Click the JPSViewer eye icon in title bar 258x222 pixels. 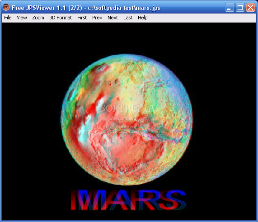tap(6, 7)
